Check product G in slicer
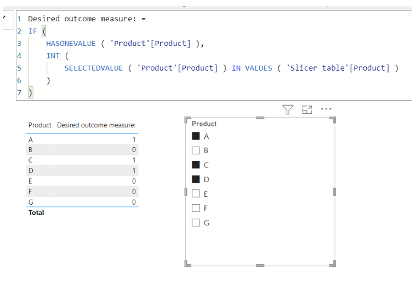The width and height of the screenshot is (416, 291). coord(196,223)
